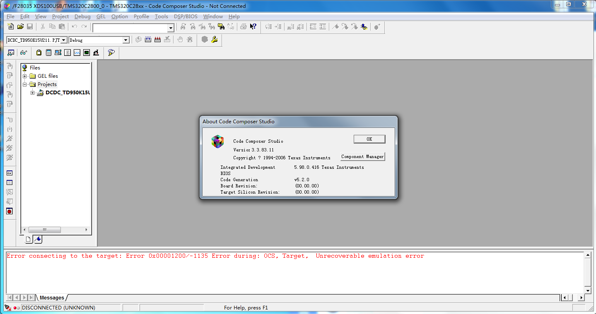Screen dimensions: 596x314
Task: Click the Print icon in the toolbar
Action: (244, 27)
